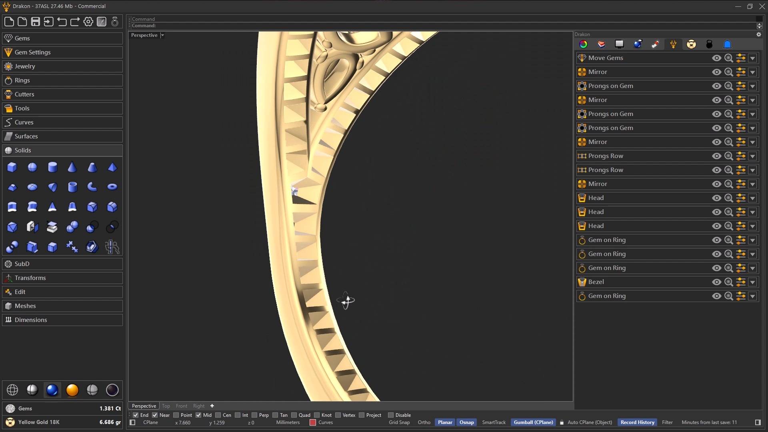
Task: Toggle visibility of Move Gems item
Action: point(717,58)
